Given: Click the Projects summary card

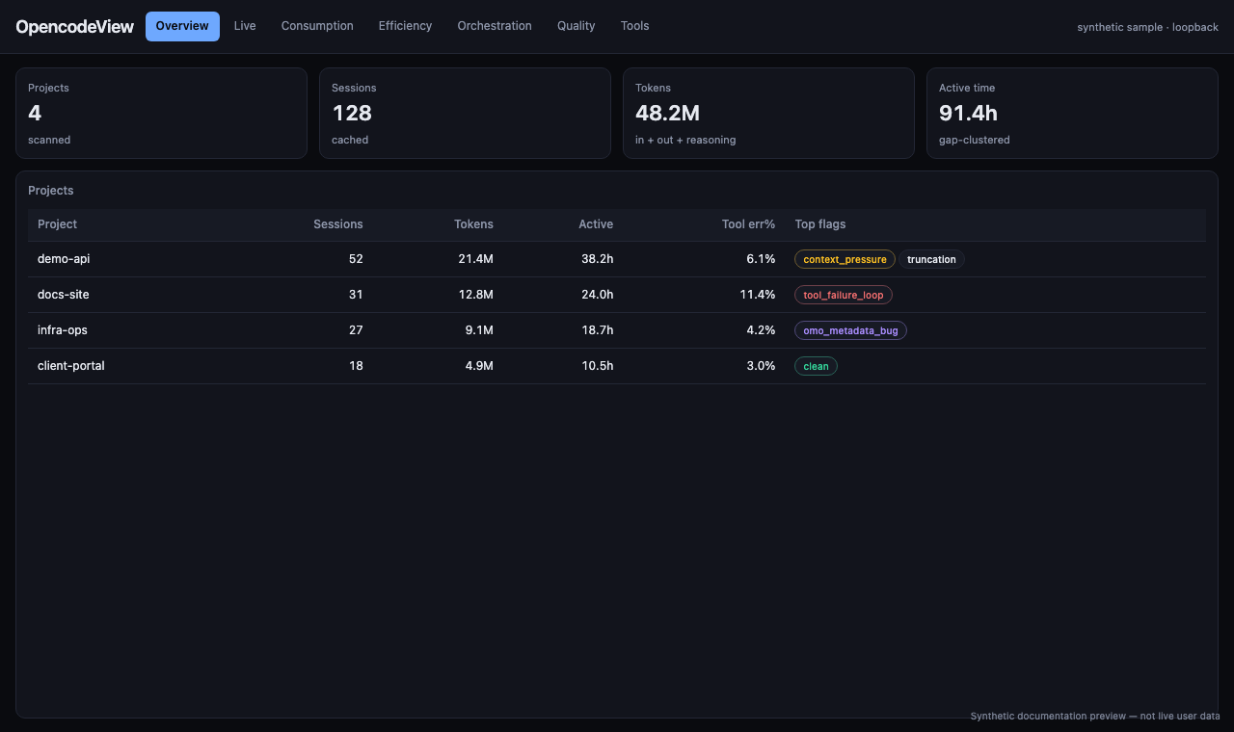Looking at the screenshot, I should (161, 113).
